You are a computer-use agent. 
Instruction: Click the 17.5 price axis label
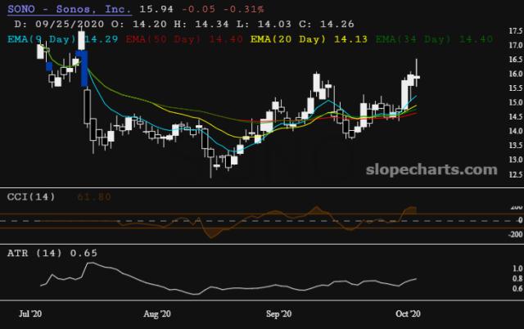tap(493, 31)
